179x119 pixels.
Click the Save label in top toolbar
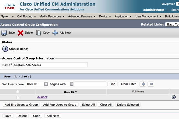click(x=11, y=33)
